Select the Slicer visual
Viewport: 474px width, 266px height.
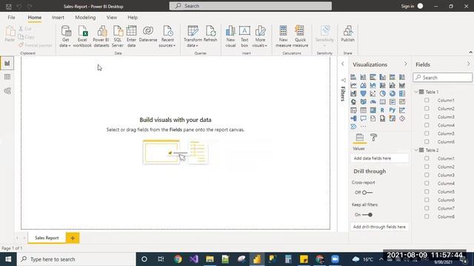(x=353, y=110)
